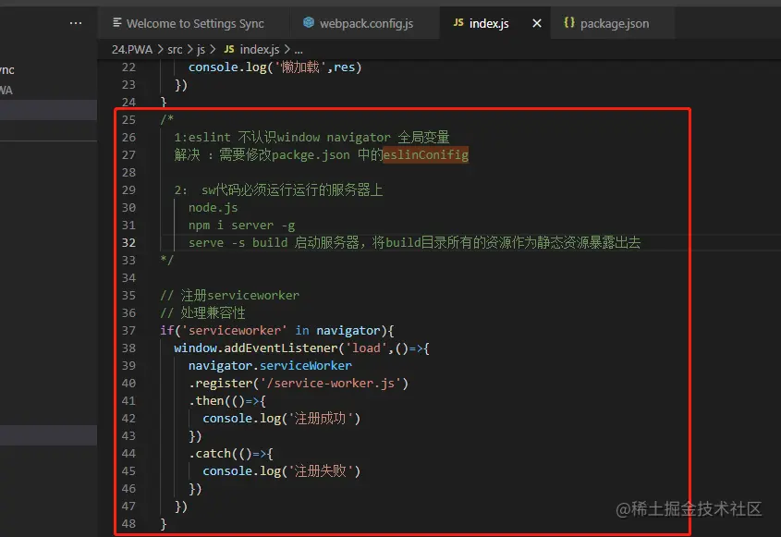Click the webpack file icon in tab
Screen dimensions: 781x537
point(309,22)
